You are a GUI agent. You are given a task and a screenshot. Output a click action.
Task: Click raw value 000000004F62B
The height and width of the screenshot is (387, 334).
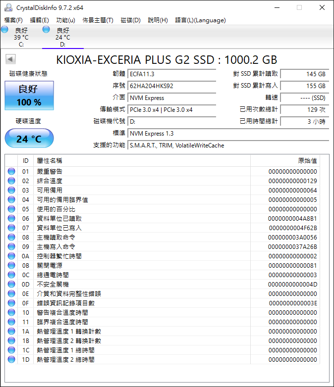point(293,228)
